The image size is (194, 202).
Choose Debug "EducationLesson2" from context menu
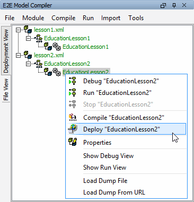click(x=126, y=81)
